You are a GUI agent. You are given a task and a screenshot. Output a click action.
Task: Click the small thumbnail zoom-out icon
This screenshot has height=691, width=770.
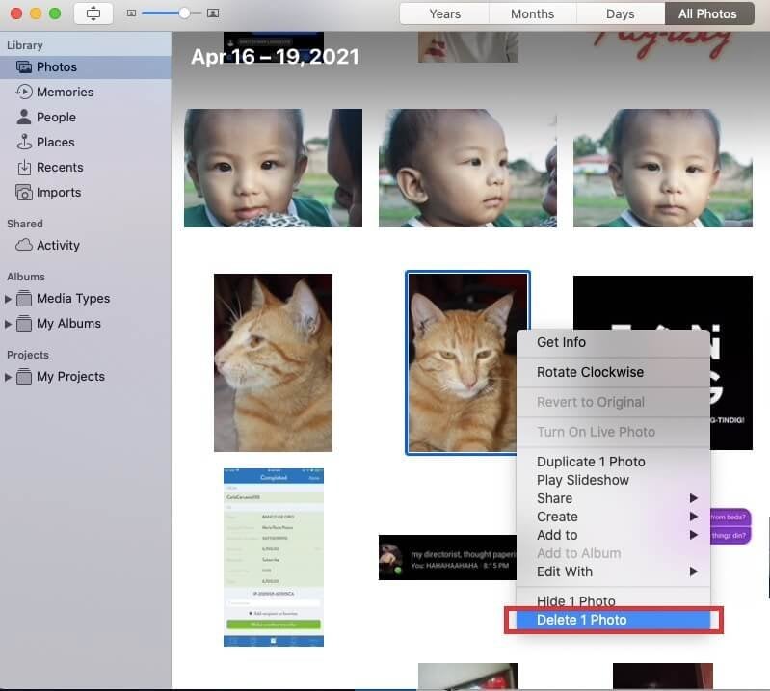[x=131, y=13]
